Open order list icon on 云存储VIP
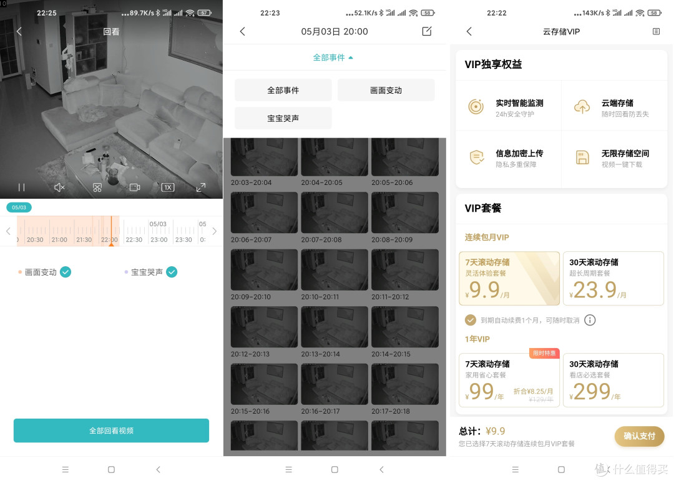674x483 pixels. (656, 31)
